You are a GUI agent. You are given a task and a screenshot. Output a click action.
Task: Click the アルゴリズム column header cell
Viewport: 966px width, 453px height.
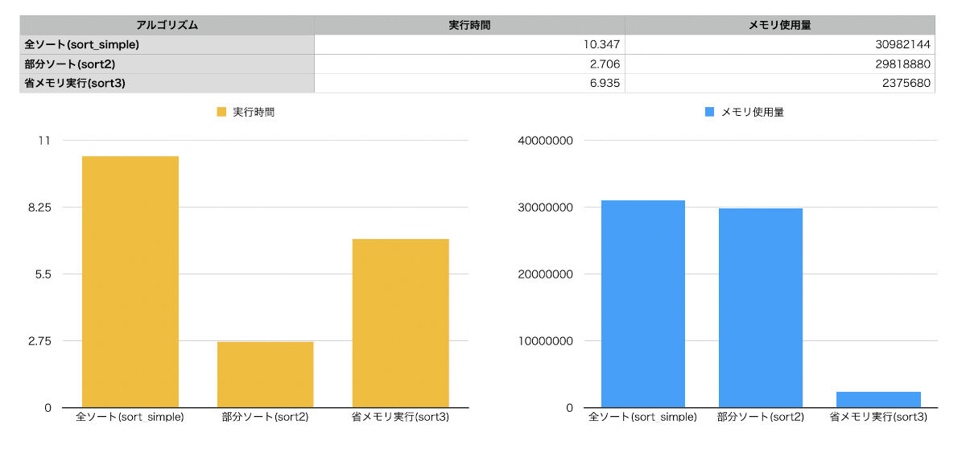(x=167, y=25)
